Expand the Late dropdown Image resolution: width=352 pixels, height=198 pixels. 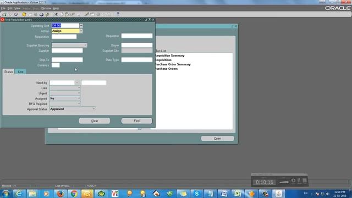pyautogui.click(x=79, y=88)
